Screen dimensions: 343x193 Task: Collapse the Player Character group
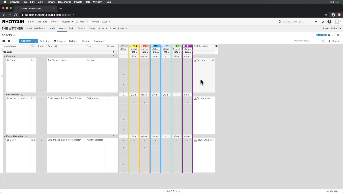point(5,136)
